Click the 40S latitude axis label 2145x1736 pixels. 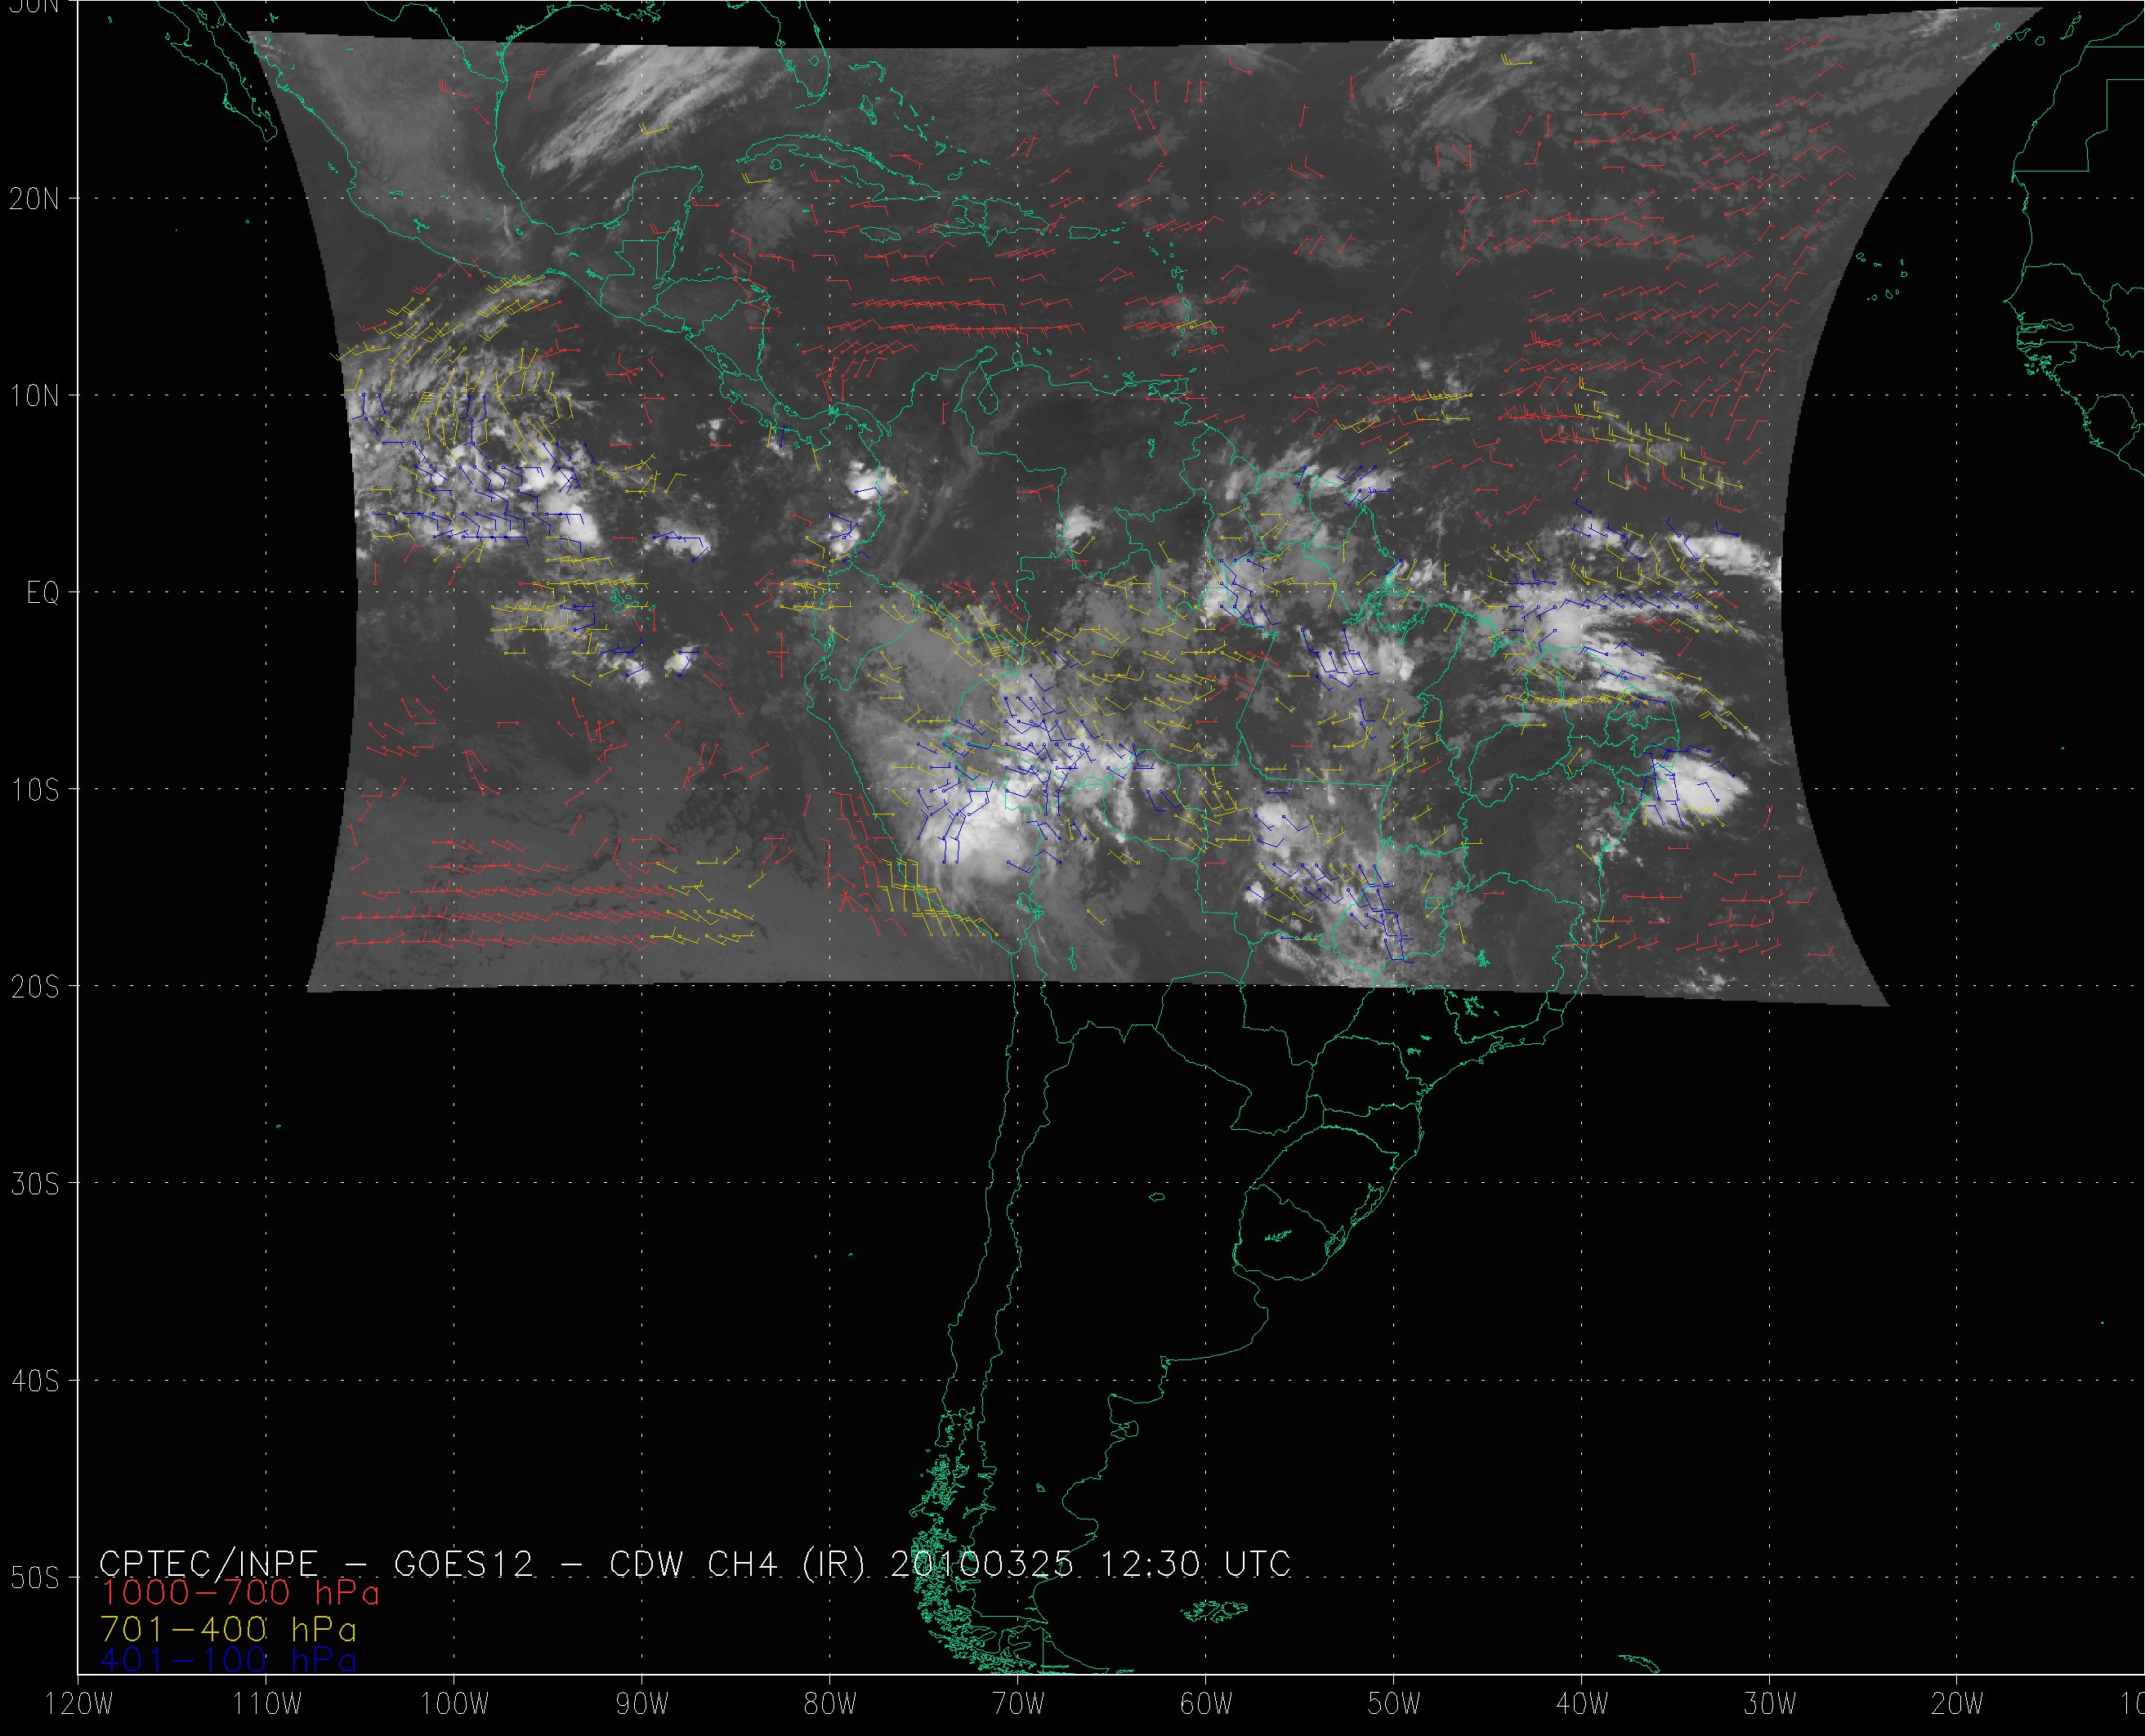[34, 1381]
